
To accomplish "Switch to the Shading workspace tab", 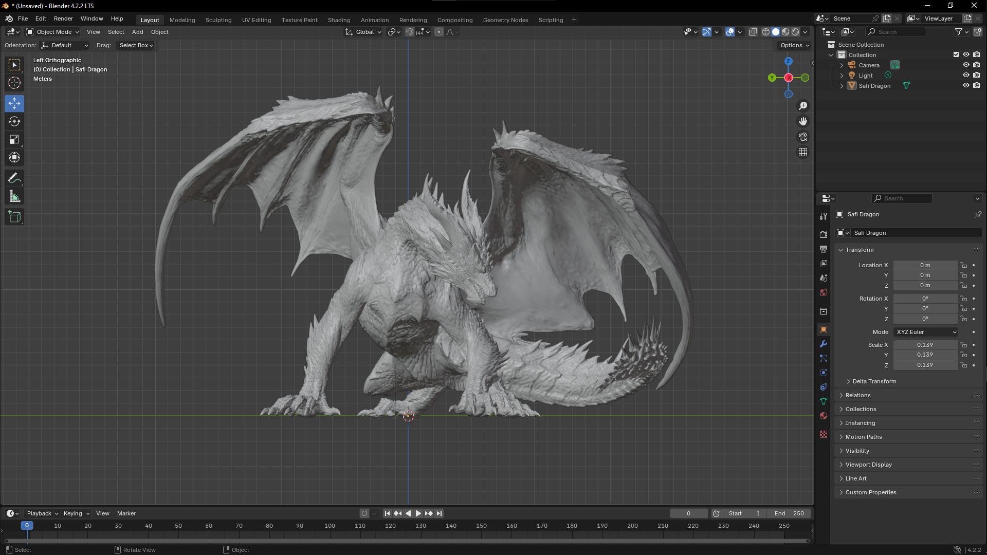I will [339, 20].
